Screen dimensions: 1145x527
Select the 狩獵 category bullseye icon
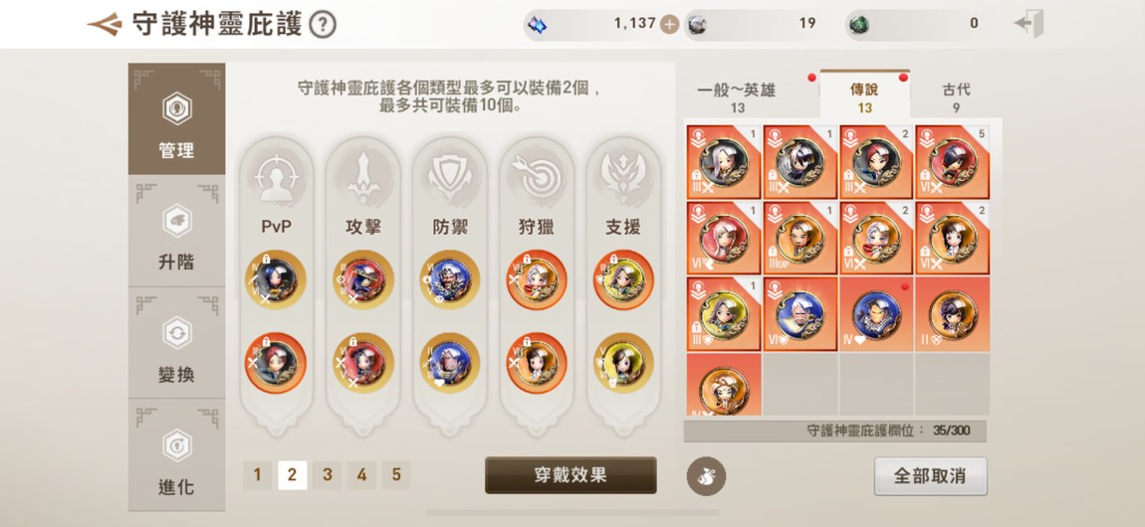pos(537,177)
